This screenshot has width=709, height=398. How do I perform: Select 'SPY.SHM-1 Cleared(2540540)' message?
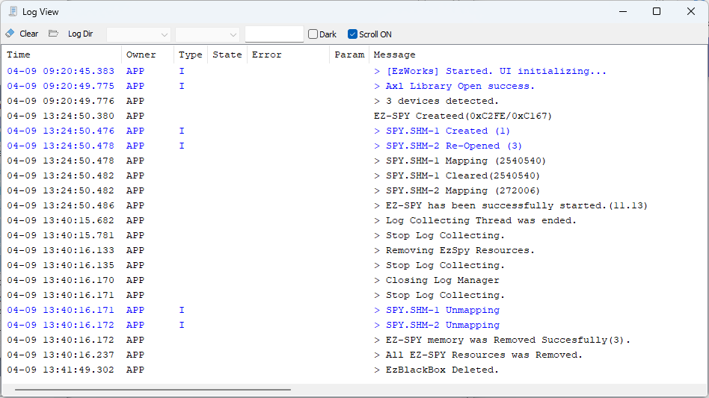click(x=457, y=175)
